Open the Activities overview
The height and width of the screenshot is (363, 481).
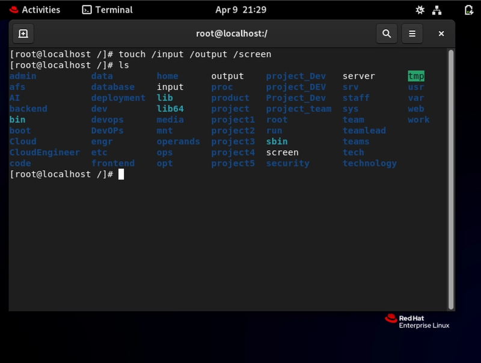(x=35, y=10)
